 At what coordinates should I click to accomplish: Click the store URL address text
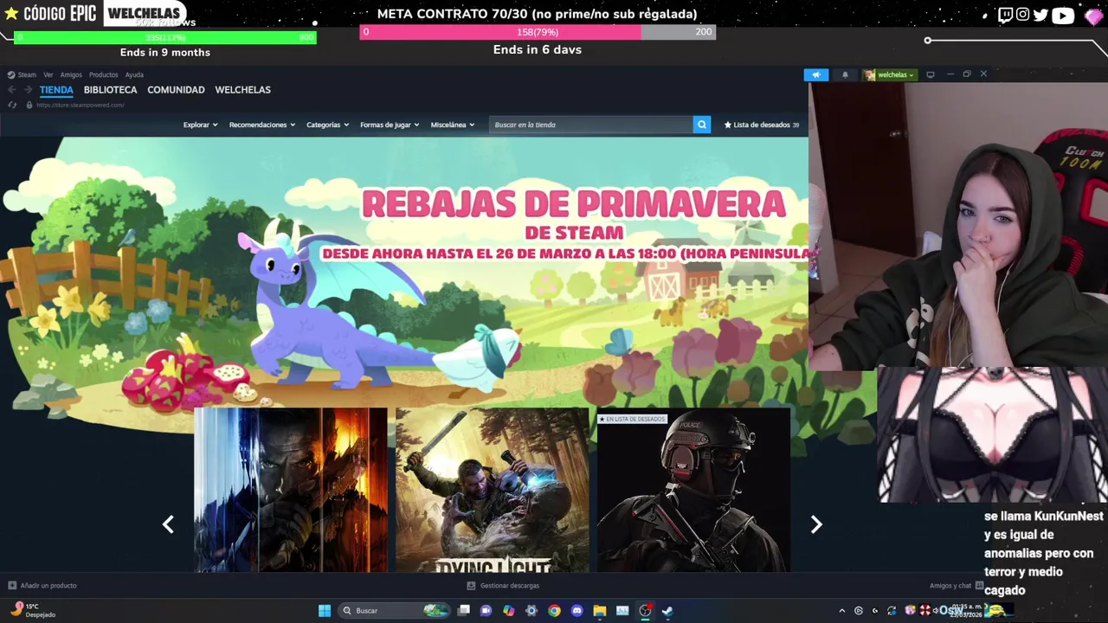click(80, 105)
